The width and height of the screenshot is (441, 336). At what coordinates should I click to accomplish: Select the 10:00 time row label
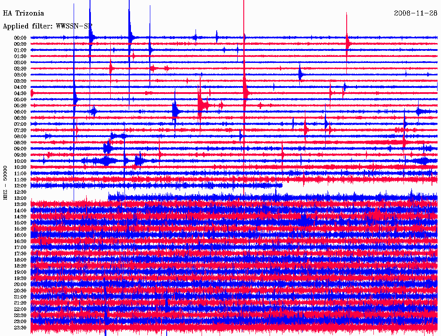20,161
